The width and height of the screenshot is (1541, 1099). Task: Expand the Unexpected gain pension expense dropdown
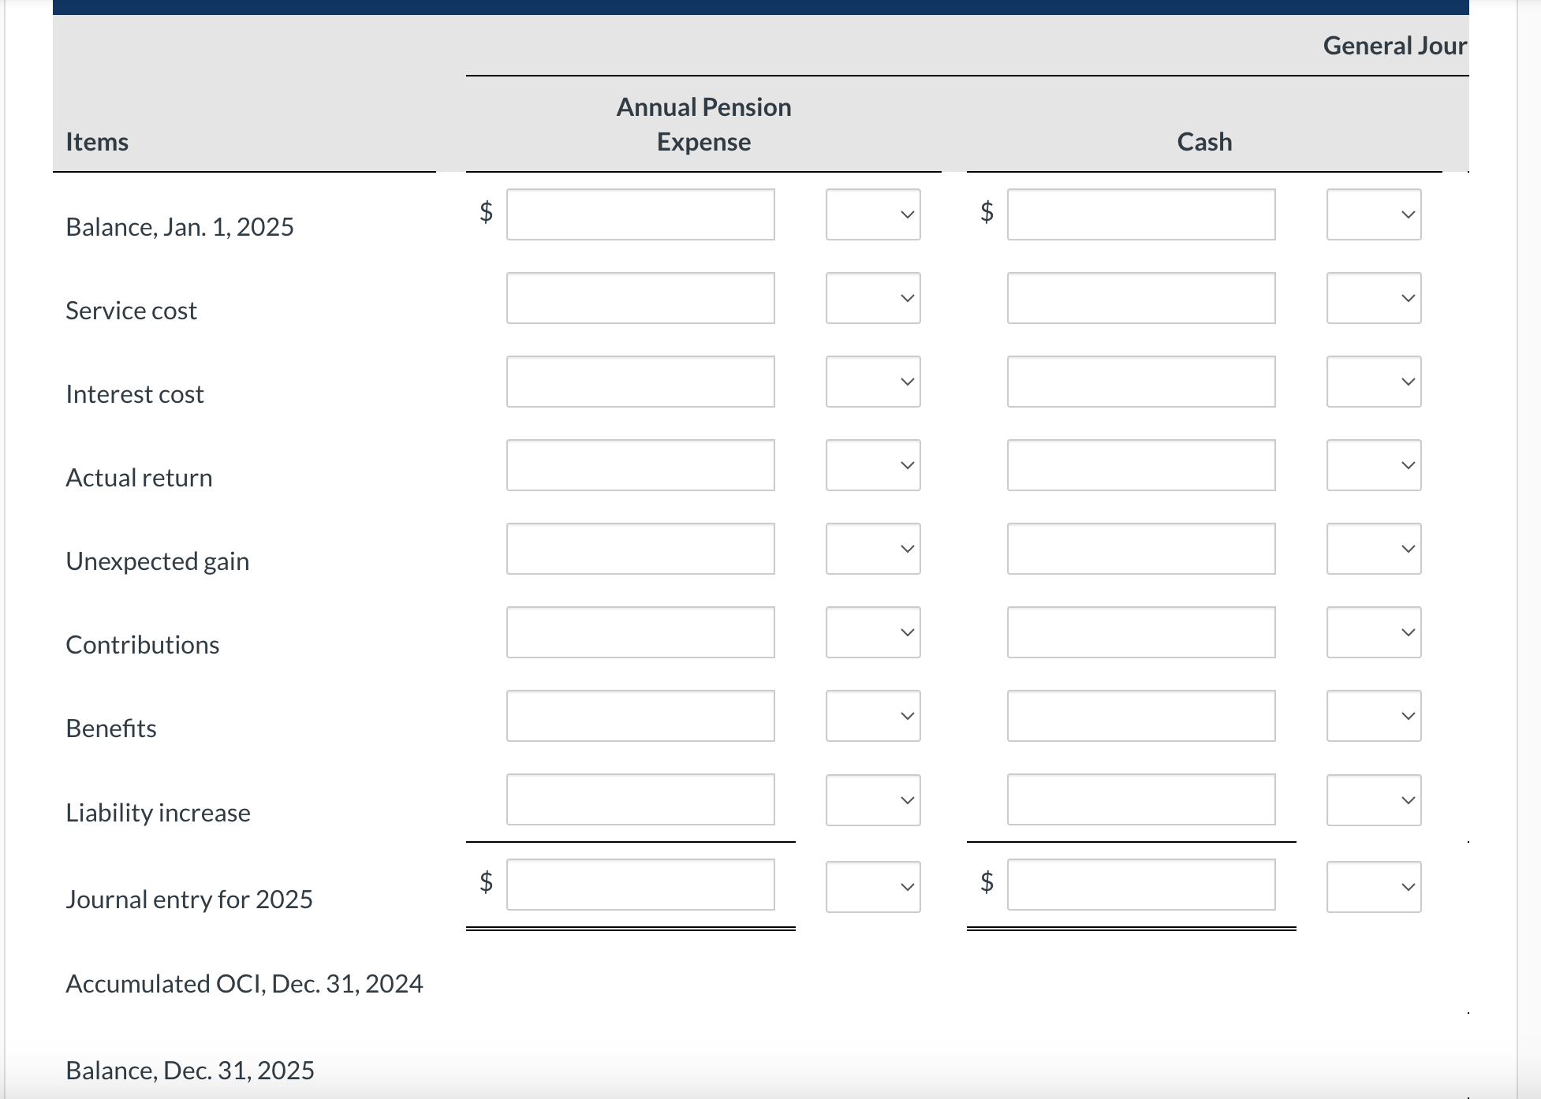pos(872,548)
